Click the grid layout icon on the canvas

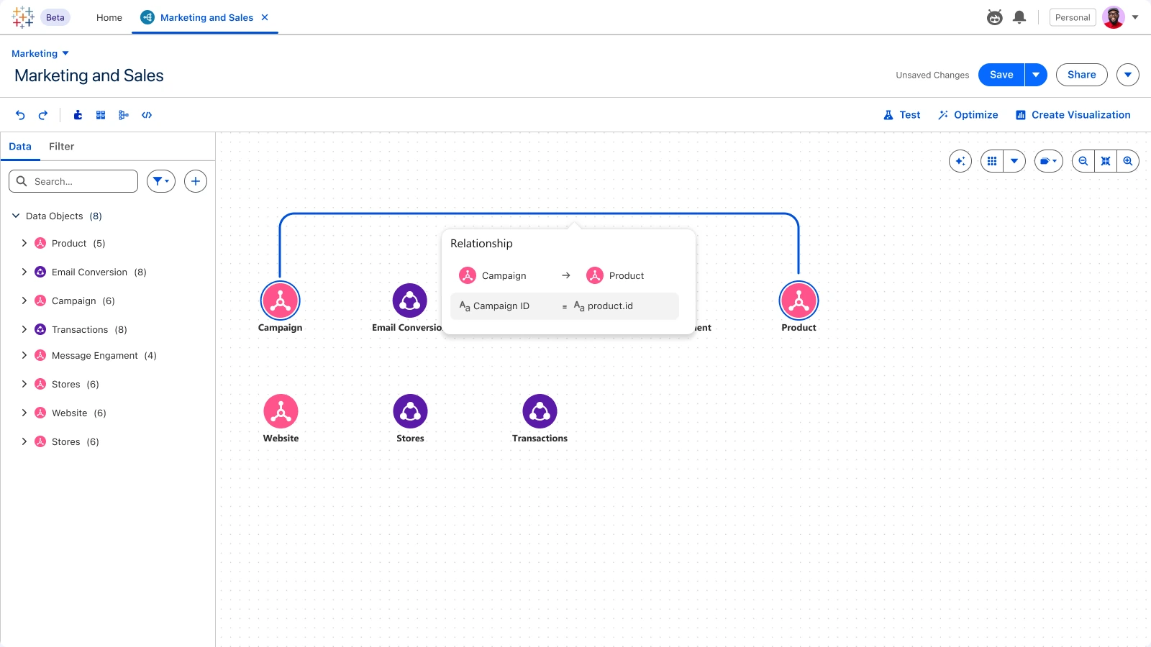(x=992, y=161)
